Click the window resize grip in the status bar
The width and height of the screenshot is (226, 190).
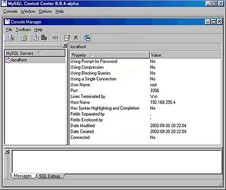click(220, 183)
